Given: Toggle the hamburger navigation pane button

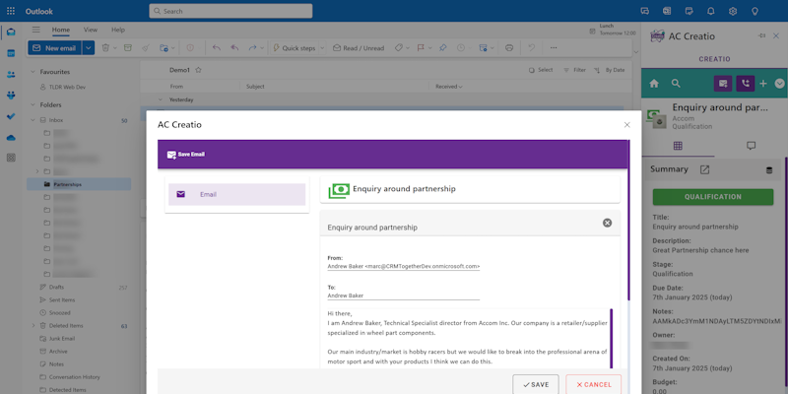Looking at the screenshot, I should tap(35, 30).
